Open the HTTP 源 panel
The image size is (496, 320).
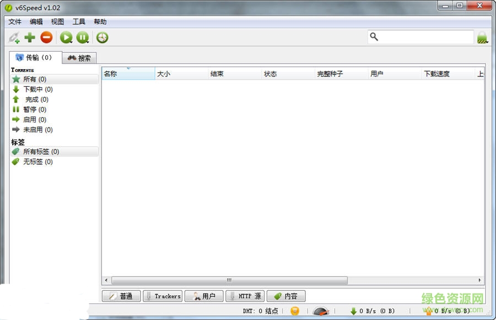pos(245,296)
